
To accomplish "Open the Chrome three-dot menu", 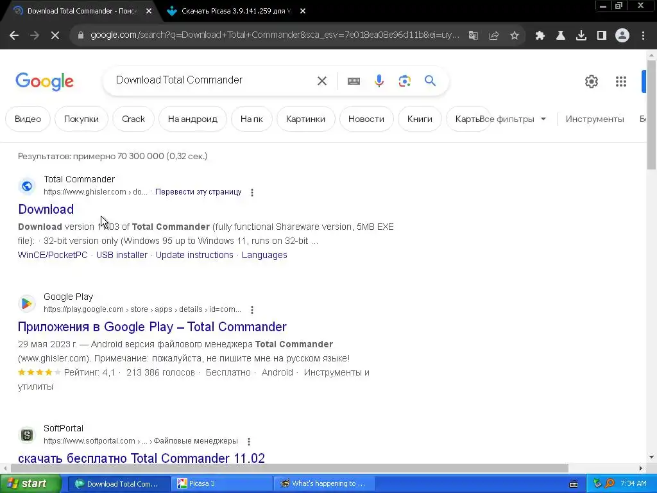I will click(643, 36).
